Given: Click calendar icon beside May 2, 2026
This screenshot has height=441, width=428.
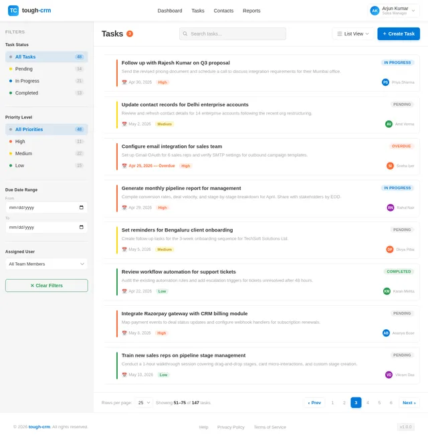Looking at the screenshot, I should (124, 124).
